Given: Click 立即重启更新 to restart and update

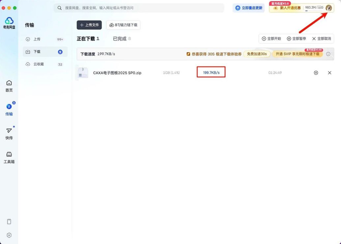Looking at the screenshot, I should [249, 8].
